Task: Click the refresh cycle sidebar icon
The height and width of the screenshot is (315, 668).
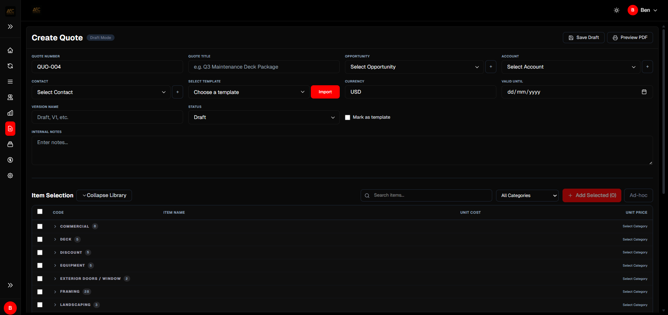Action: pyautogui.click(x=10, y=66)
